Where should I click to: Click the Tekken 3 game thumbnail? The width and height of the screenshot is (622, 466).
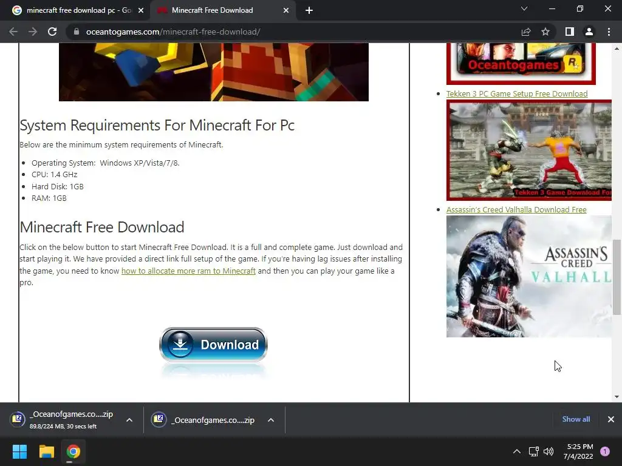[529, 150]
